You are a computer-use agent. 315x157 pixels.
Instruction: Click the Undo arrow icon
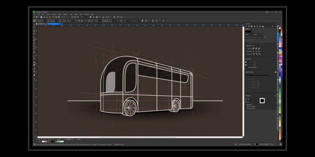coord(63,17)
